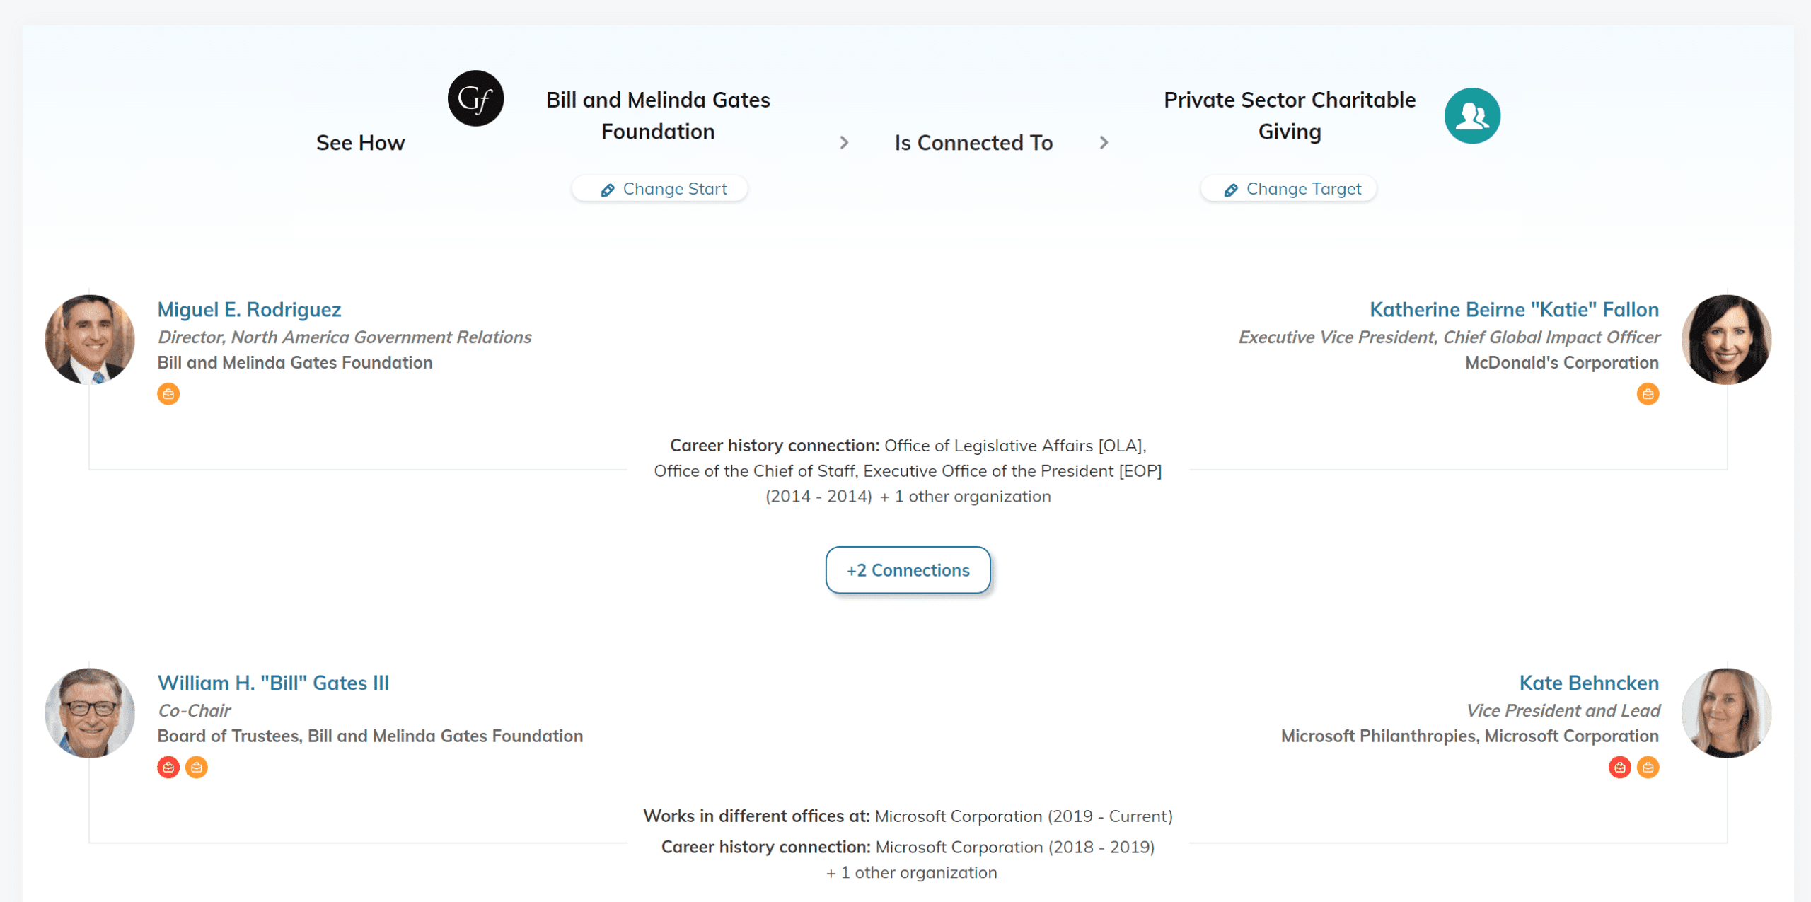This screenshot has height=902, width=1811.
Task: Click Katie Fallon profile photo
Action: point(1726,340)
